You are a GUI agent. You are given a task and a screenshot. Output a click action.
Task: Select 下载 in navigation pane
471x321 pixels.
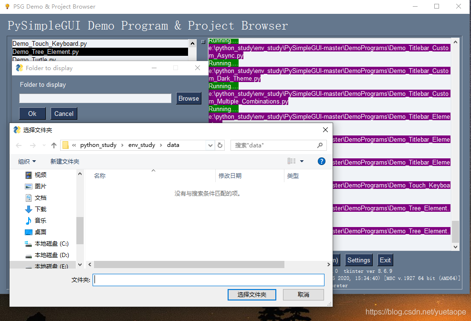(36, 209)
